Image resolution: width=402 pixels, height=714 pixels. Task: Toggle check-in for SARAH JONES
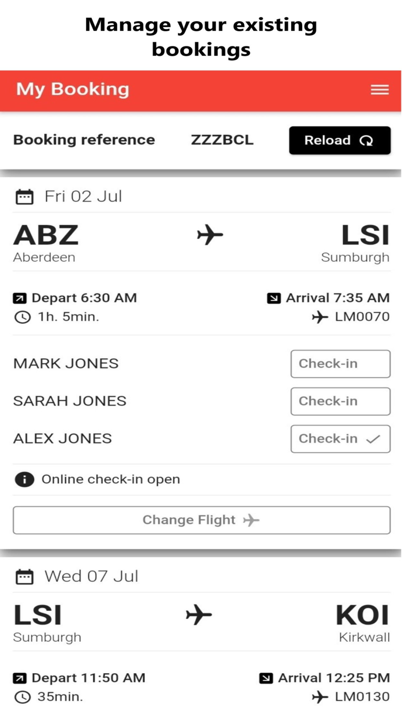pyautogui.click(x=340, y=401)
